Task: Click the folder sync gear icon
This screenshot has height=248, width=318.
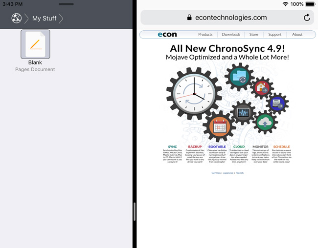Action: click(240, 77)
